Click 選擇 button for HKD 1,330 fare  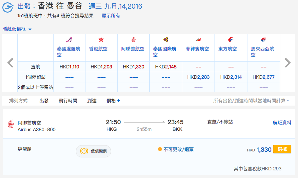(282, 149)
